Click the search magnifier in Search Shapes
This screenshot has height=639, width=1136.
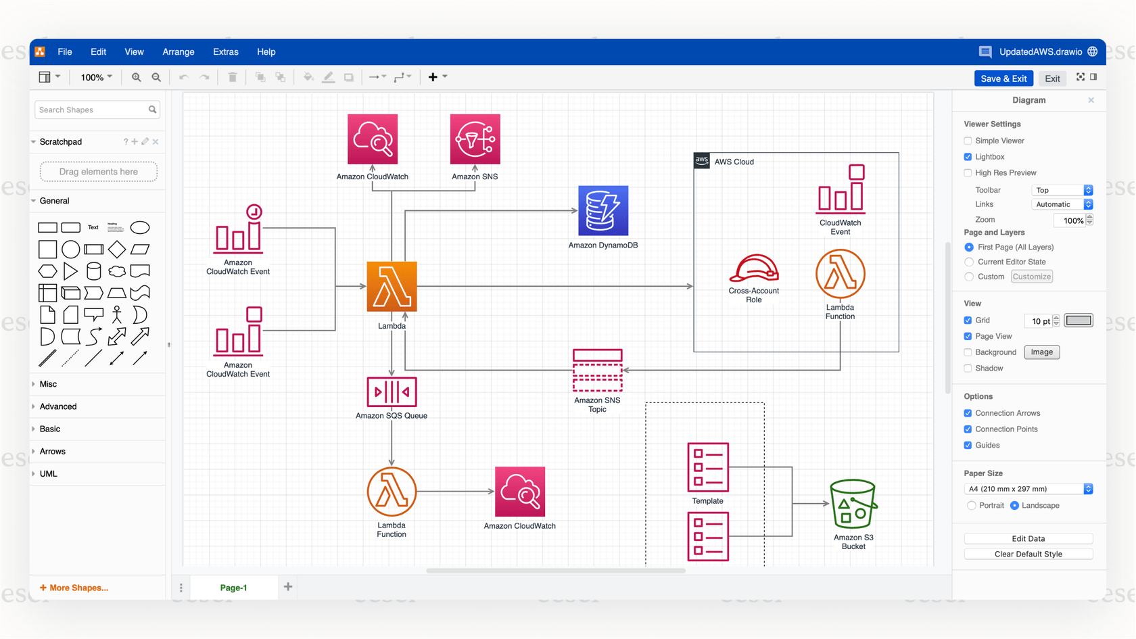(x=153, y=110)
